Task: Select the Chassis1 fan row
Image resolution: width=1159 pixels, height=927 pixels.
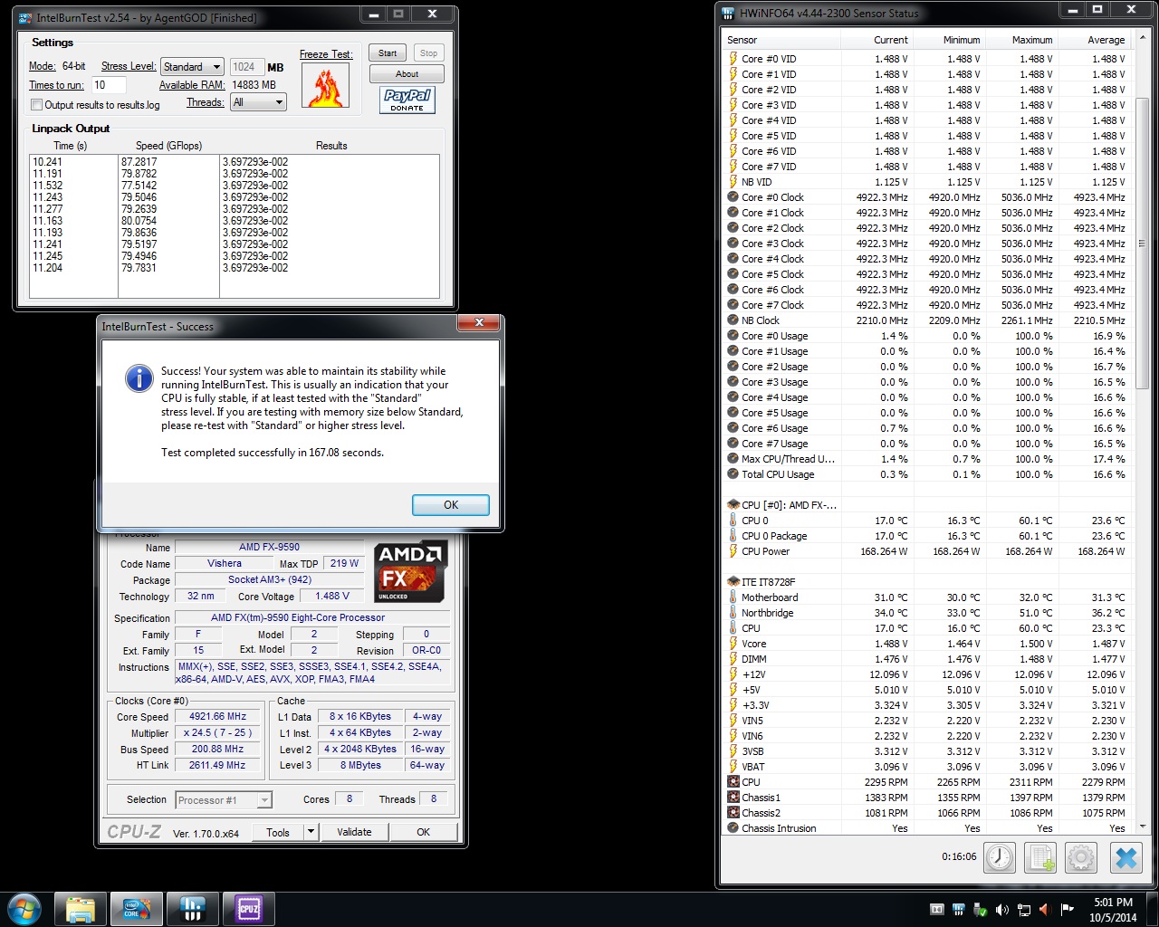Action: tap(927, 798)
